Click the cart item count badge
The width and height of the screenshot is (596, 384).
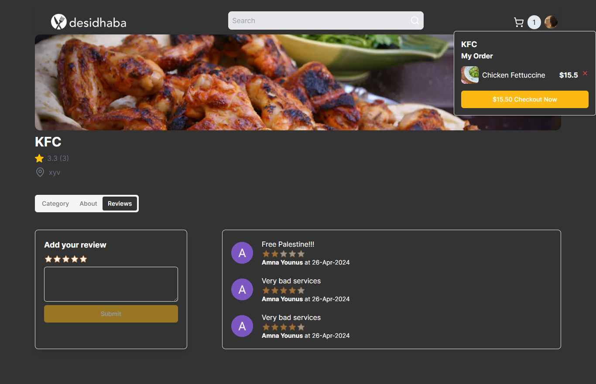(534, 22)
